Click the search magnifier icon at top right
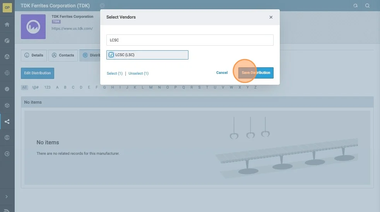Viewport: 380px width, 212px height. click(367, 6)
